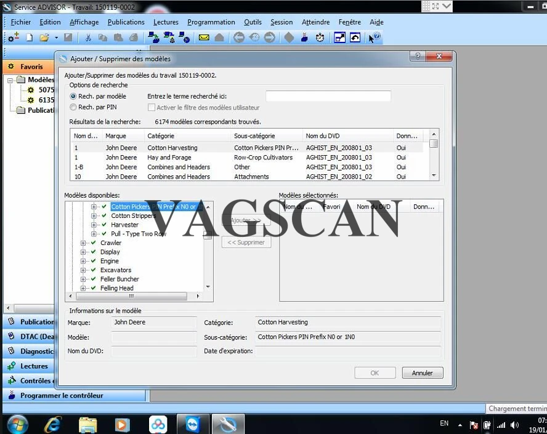This screenshot has width=547, height=434.
Task: Click the forward arrow navigation icon
Action: click(270, 38)
